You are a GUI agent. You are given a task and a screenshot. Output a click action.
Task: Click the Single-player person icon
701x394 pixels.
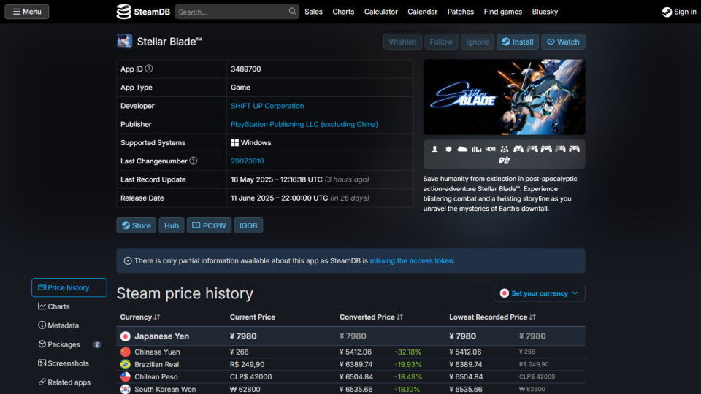pyautogui.click(x=434, y=149)
